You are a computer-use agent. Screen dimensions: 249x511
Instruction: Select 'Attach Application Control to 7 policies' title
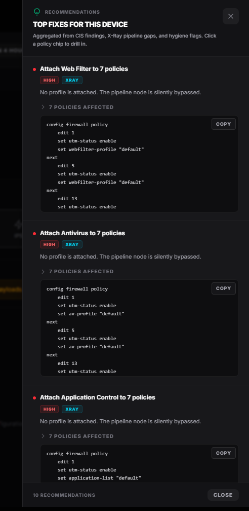[98, 397]
